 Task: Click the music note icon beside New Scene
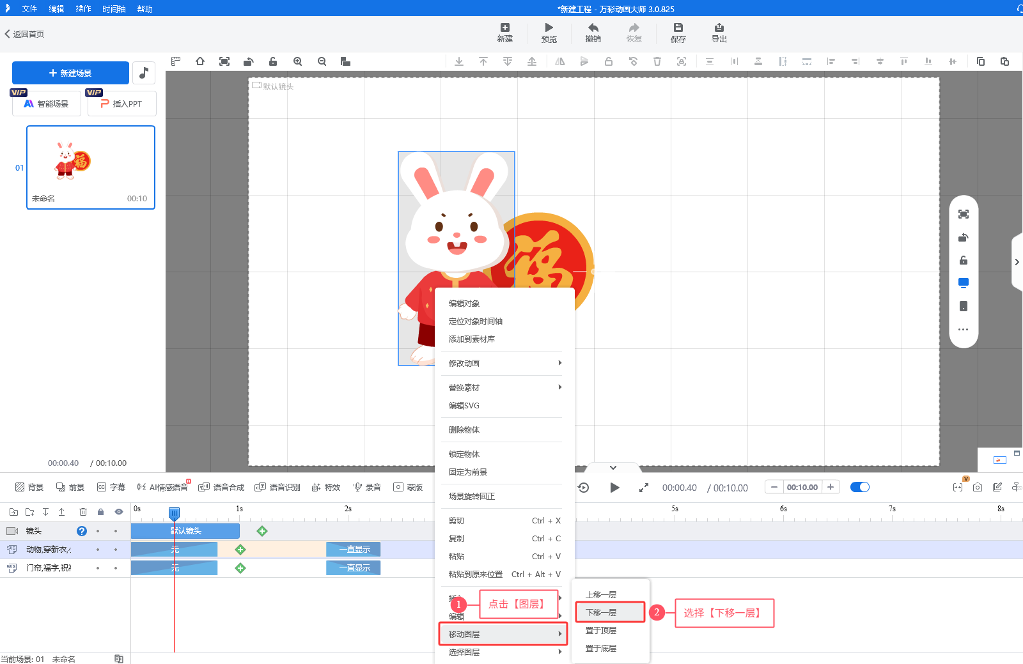144,73
